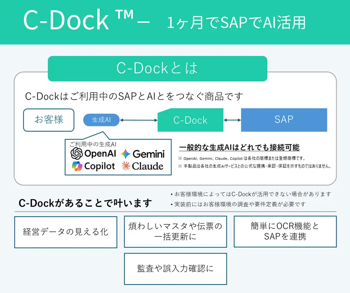This screenshot has height=293, width=350.
Task: Click the OpenAI logo icon
Action: (x=76, y=154)
